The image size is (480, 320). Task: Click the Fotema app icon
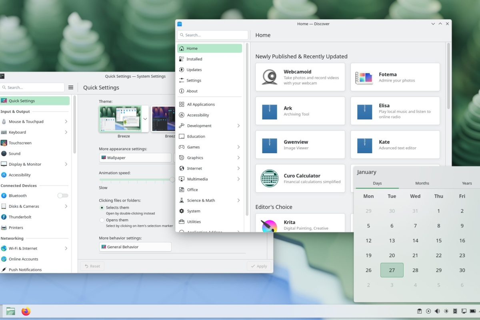pyautogui.click(x=364, y=77)
